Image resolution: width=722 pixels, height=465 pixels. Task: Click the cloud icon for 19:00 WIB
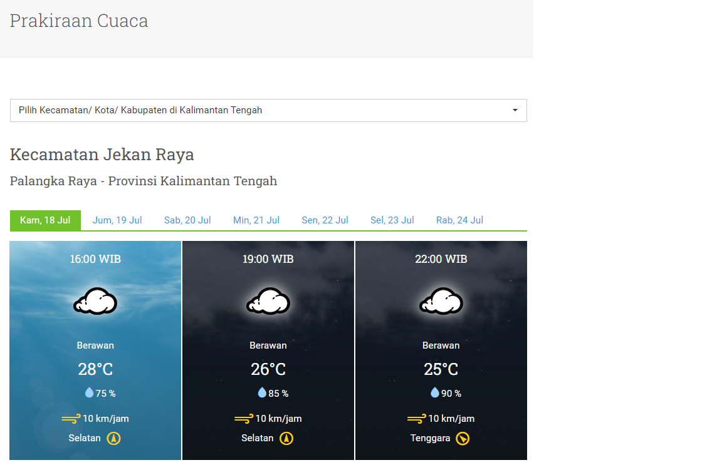pos(268,301)
